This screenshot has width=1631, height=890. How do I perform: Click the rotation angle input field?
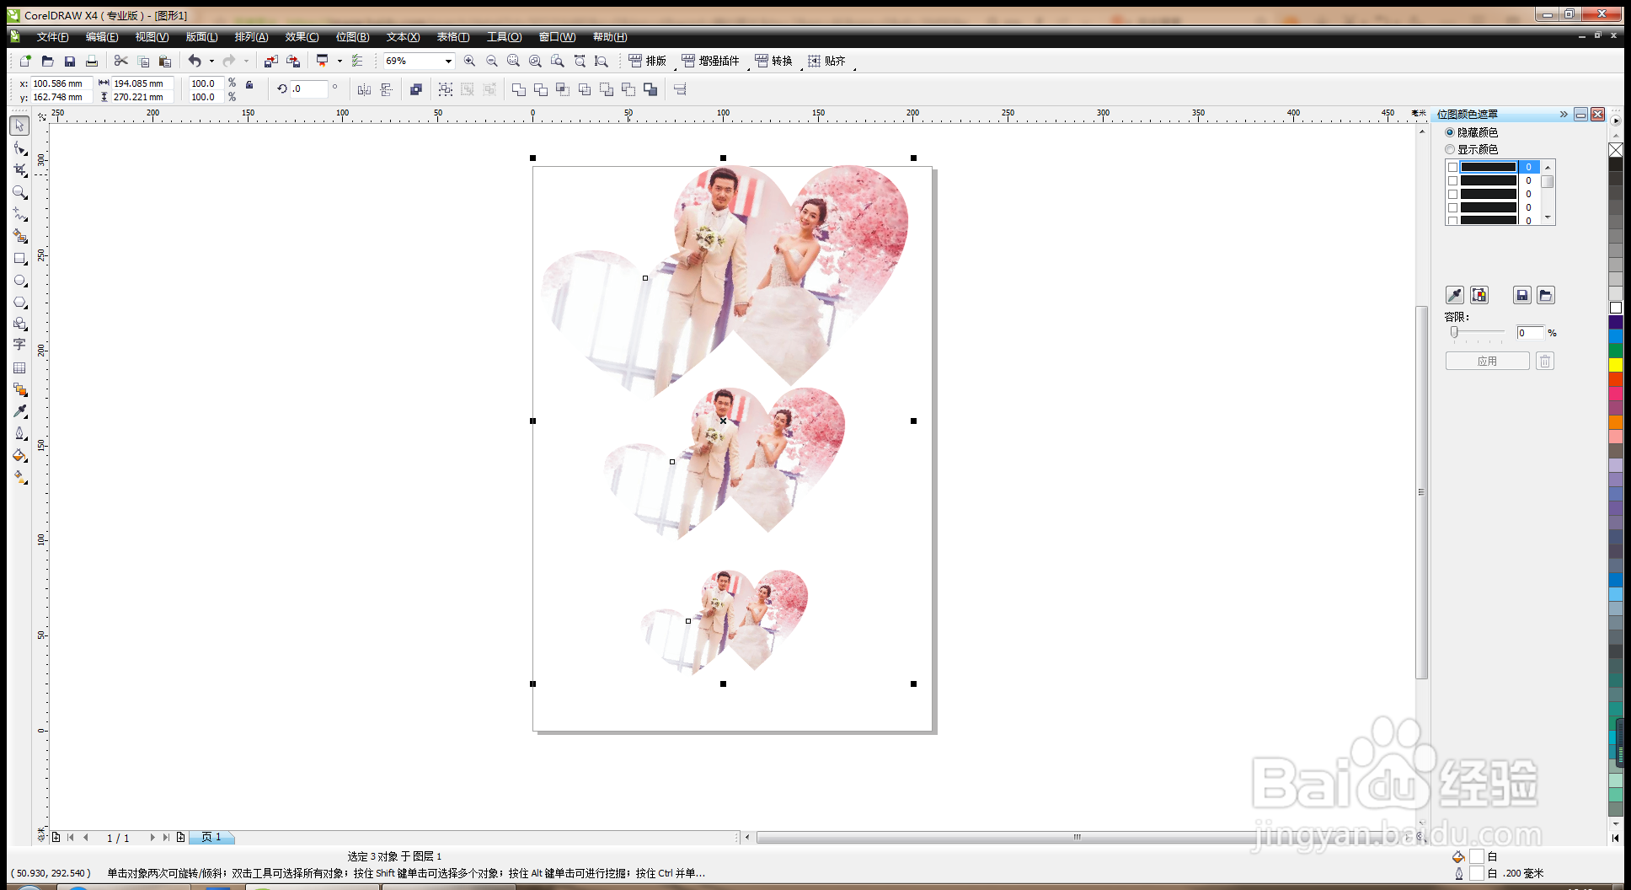[x=308, y=88]
